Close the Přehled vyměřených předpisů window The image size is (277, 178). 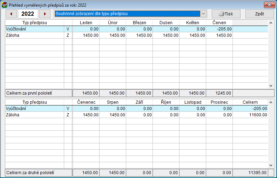coord(269,5)
